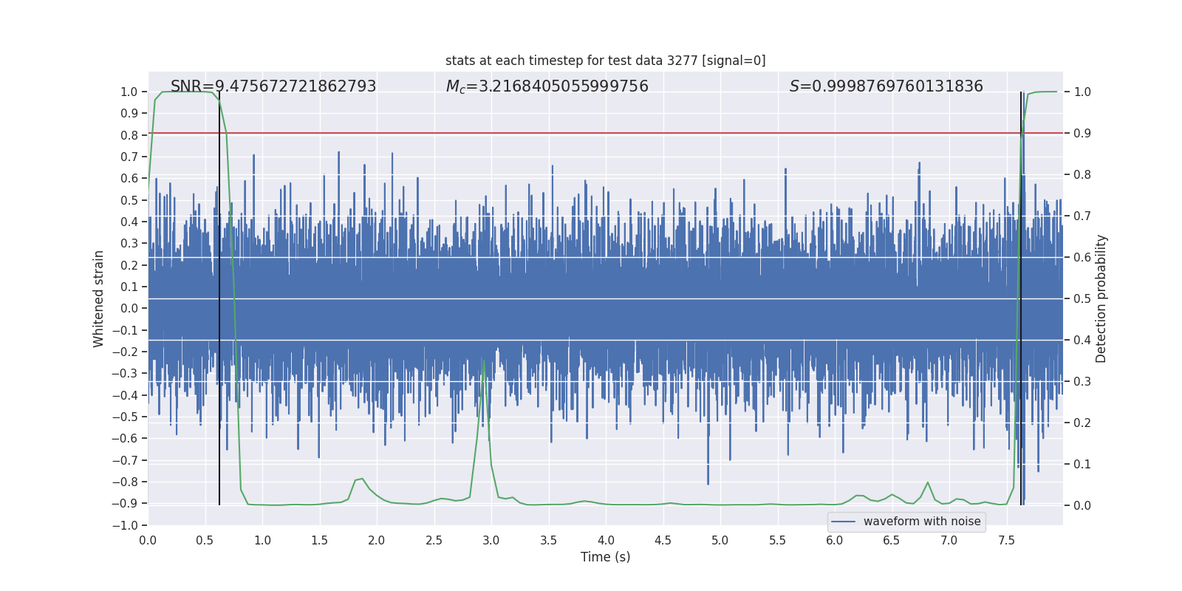Select the SNR value annotation text
The image size is (1182, 591).
[273, 86]
